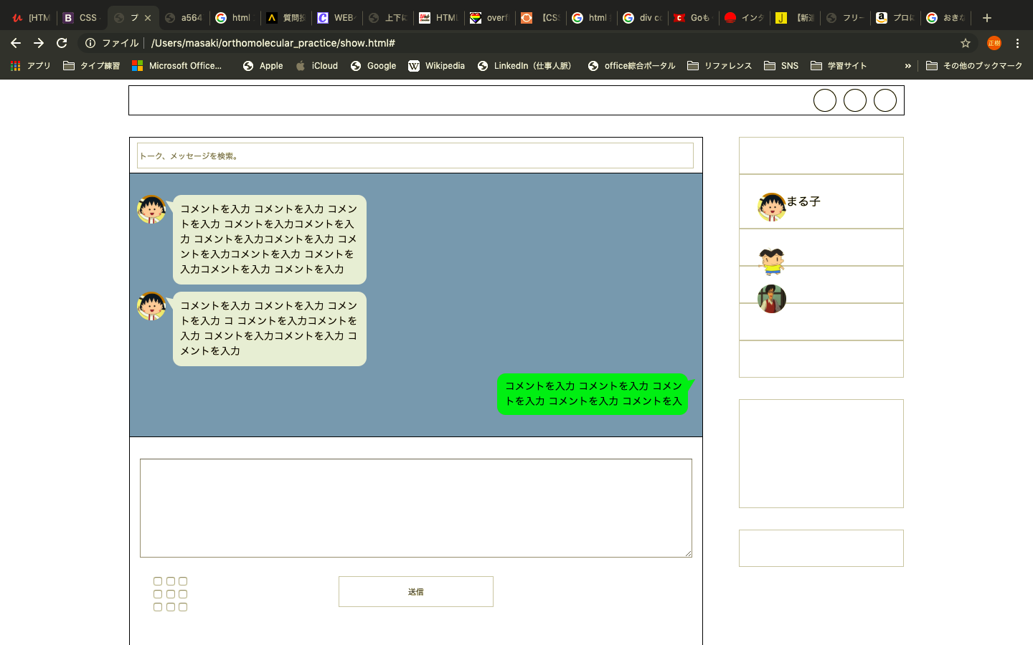Open the リファレンス bookmark folder
The height and width of the screenshot is (645, 1033).
[720, 66]
